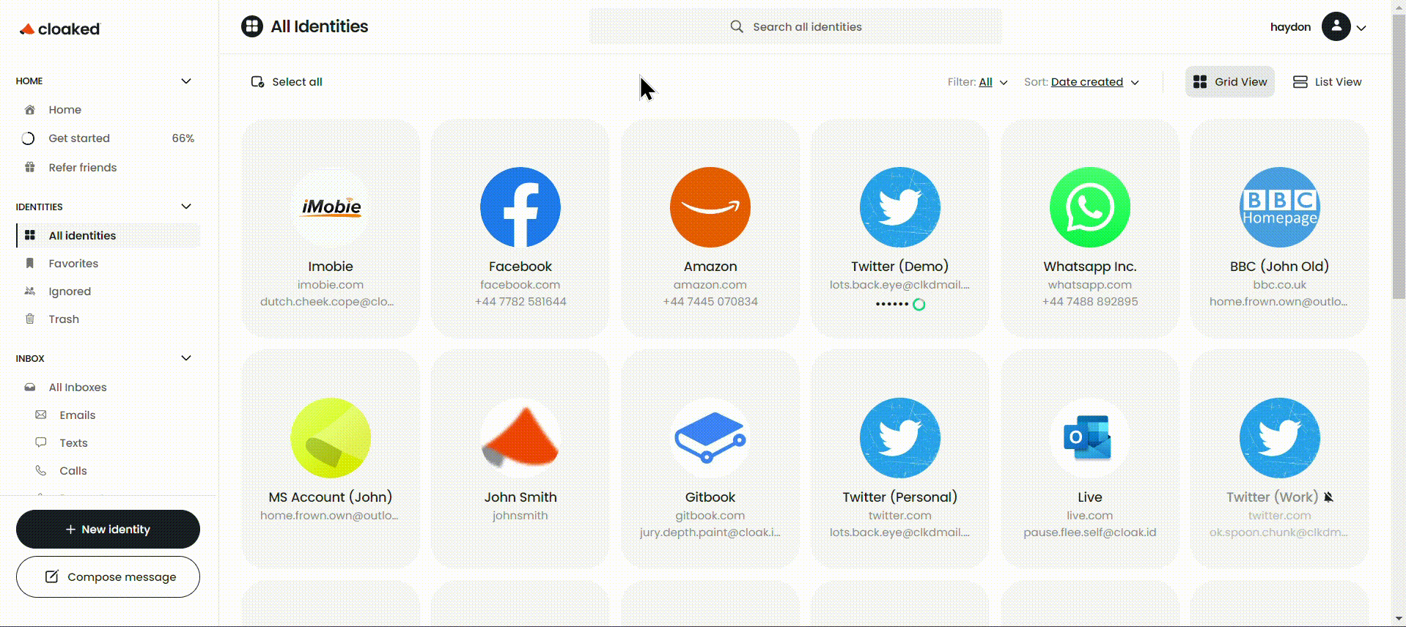
Task: Click the bbc.co.uk domain text
Action: 1280,285
